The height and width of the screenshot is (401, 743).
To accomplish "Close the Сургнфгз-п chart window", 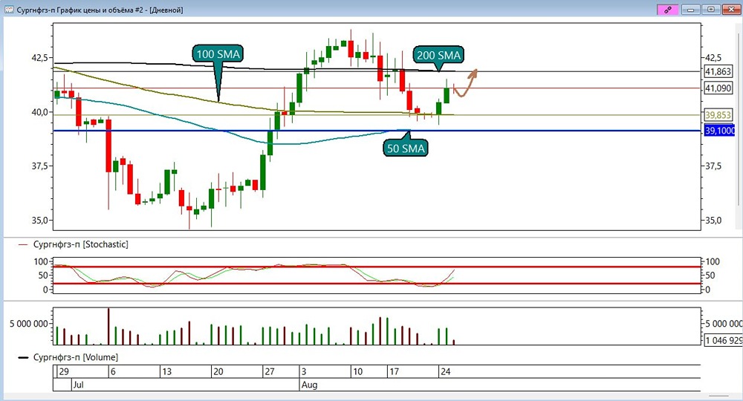I will pyautogui.click(x=731, y=10).
